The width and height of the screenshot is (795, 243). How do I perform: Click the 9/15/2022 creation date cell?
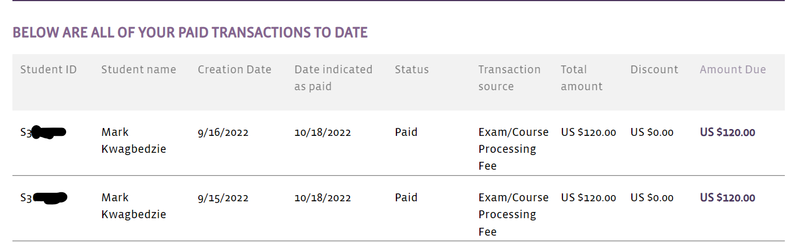click(223, 198)
